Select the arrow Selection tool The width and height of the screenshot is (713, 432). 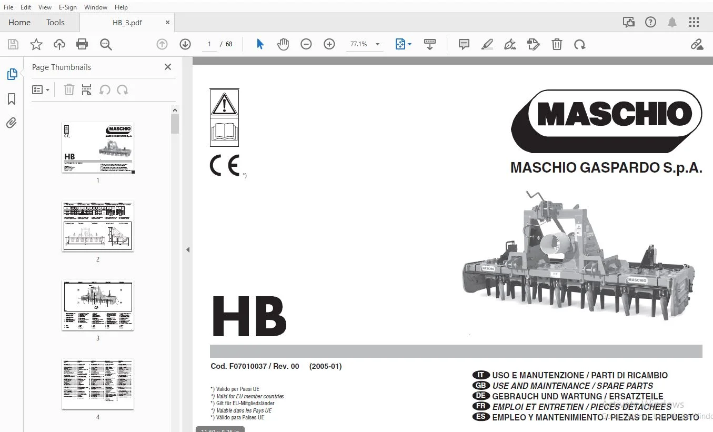(x=260, y=44)
